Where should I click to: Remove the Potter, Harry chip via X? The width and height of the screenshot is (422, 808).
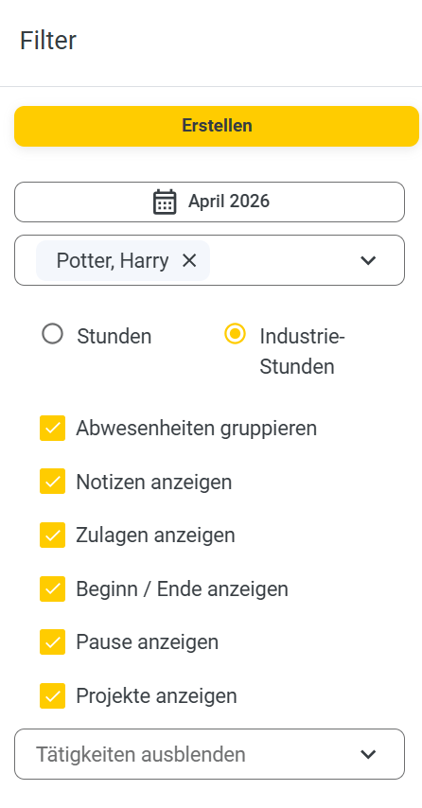[189, 261]
